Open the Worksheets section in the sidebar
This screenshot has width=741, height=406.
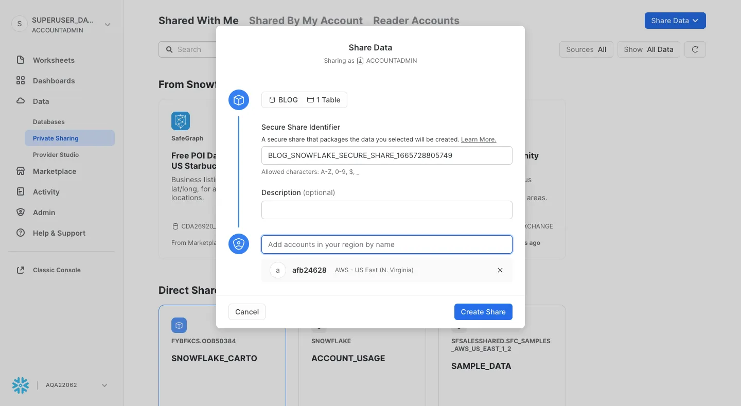[x=53, y=60]
